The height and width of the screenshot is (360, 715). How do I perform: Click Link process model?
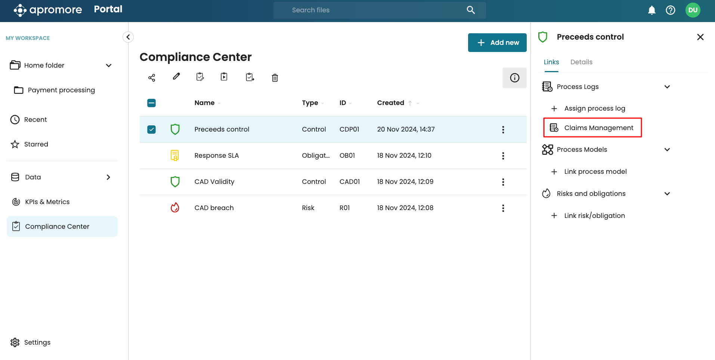[x=595, y=172]
